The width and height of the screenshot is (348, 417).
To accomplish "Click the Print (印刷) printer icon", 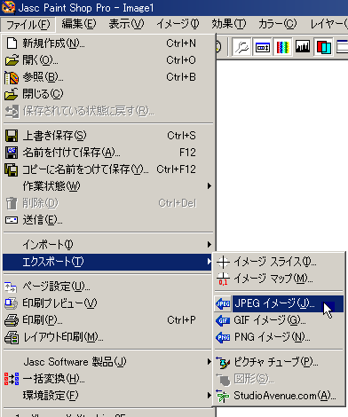I will [x=12, y=320].
